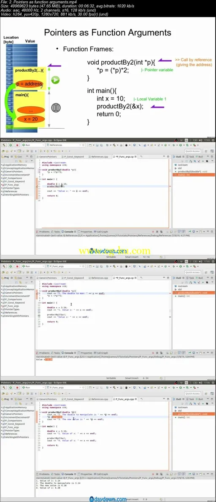Click the Build hammer button in 17:03 Eclipse frame

click(x=5, y=145)
